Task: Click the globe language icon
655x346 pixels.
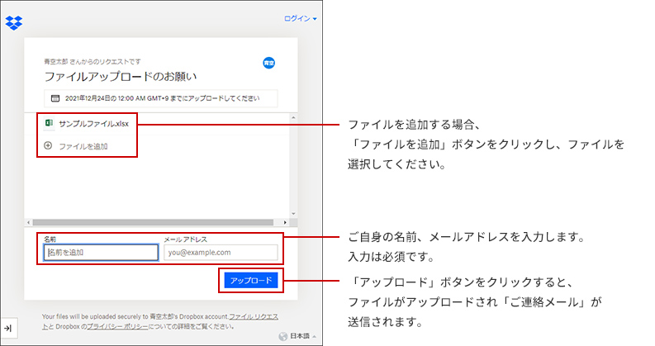Action: [283, 337]
